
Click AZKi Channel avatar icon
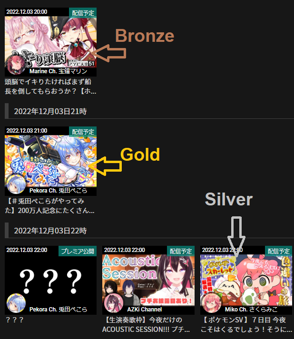pyautogui.click(x=114, y=303)
